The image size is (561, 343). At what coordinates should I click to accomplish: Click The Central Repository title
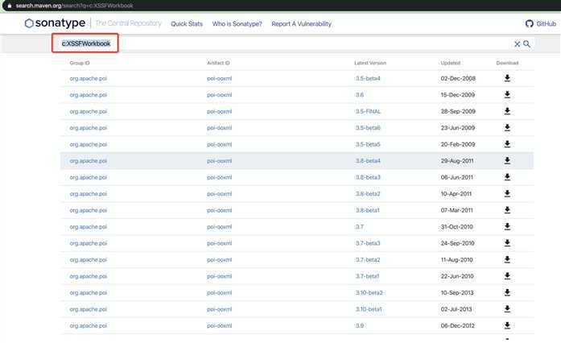(x=129, y=23)
